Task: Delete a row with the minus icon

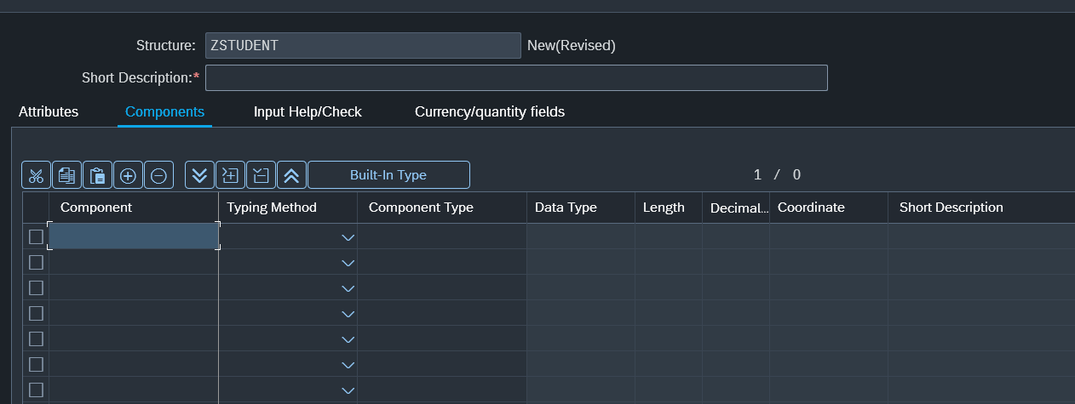Action: pyautogui.click(x=158, y=175)
